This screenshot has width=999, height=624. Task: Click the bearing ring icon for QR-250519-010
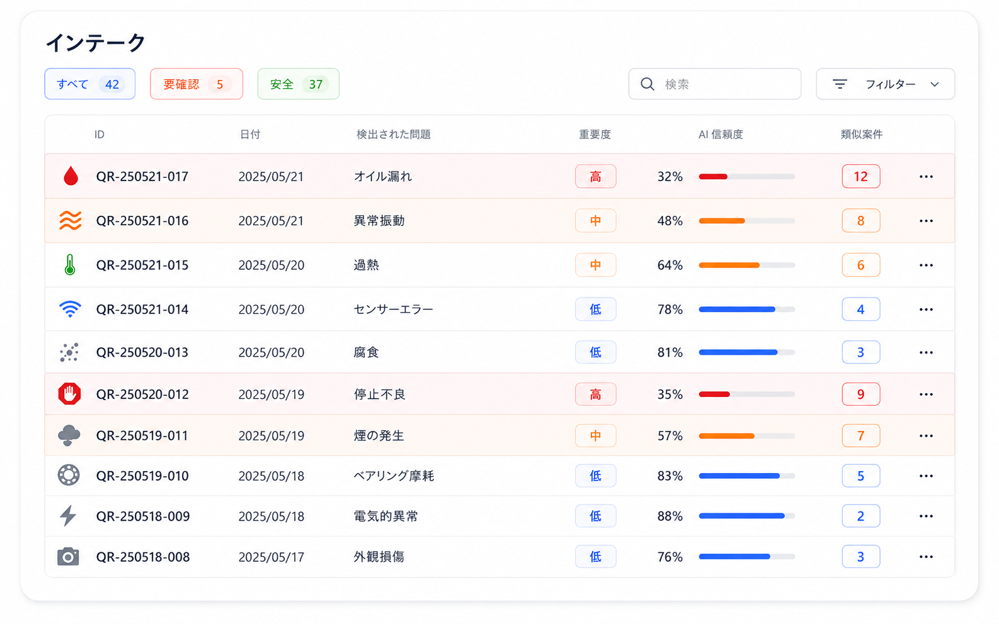click(x=69, y=475)
